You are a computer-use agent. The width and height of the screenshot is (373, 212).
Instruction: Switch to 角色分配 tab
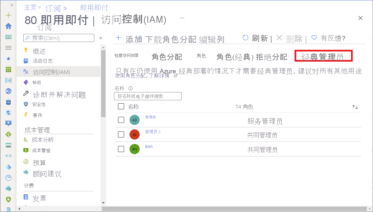(x=167, y=57)
